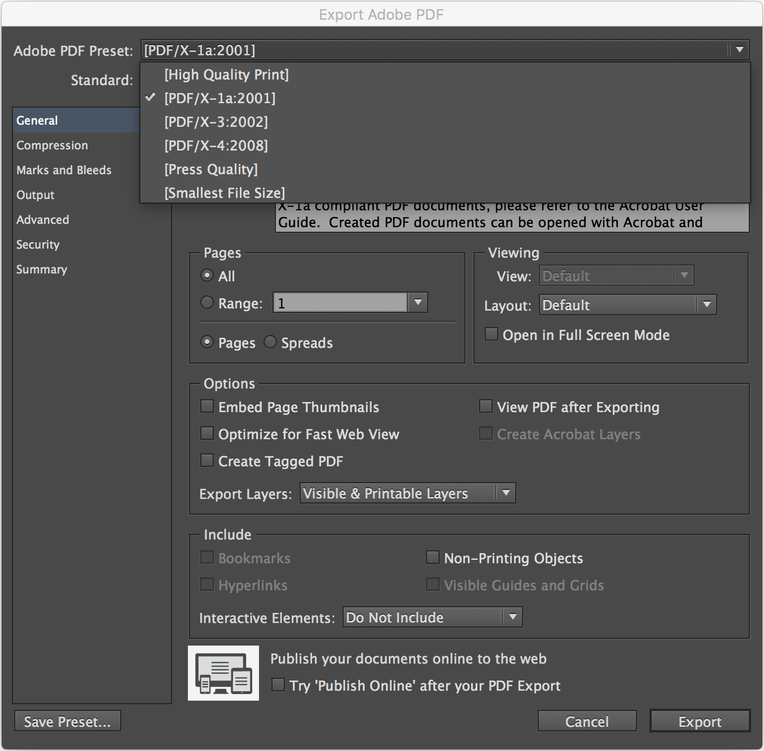Enable Embed Page Thumbnails
Viewport: 764px width, 751px height.
click(207, 407)
